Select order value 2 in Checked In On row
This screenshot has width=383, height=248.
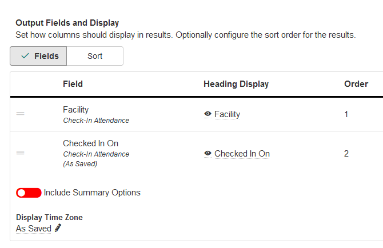click(x=346, y=154)
